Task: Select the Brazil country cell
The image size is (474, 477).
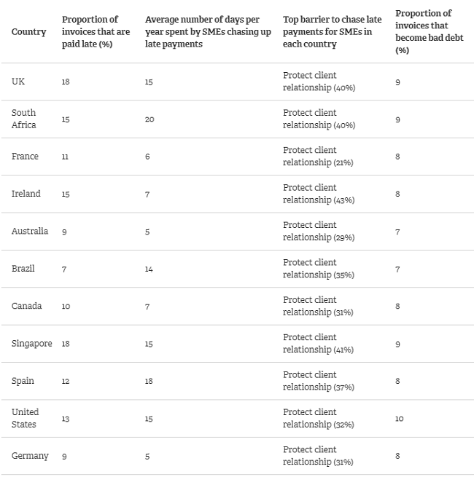Action: point(23,269)
